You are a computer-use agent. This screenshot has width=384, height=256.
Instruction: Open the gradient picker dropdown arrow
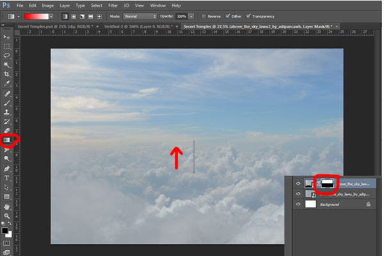tap(51, 17)
